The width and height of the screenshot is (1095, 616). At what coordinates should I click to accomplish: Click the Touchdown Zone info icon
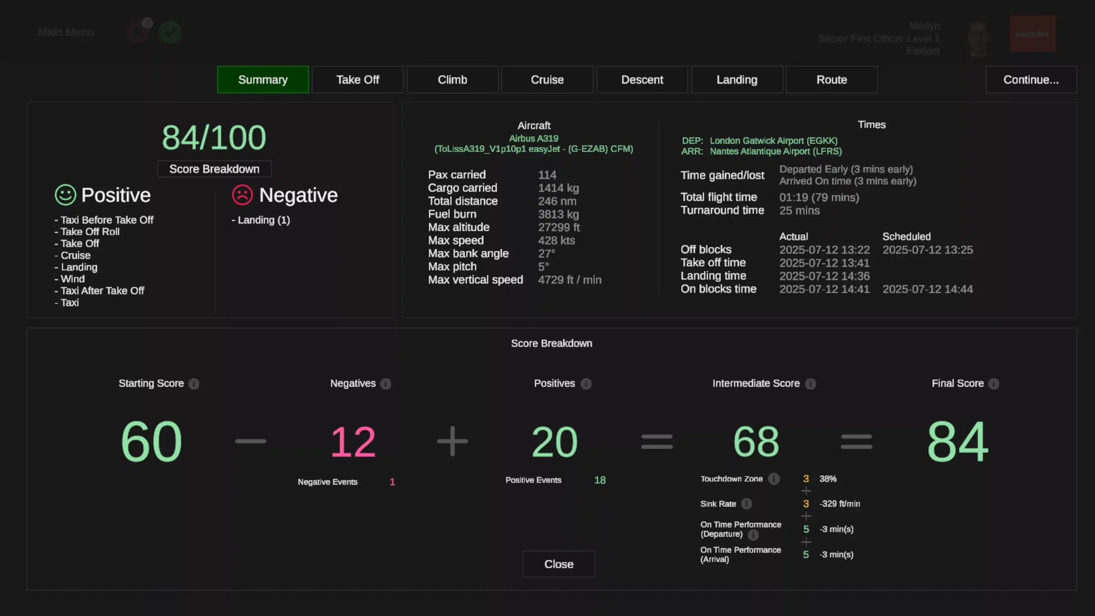click(x=773, y=479)
